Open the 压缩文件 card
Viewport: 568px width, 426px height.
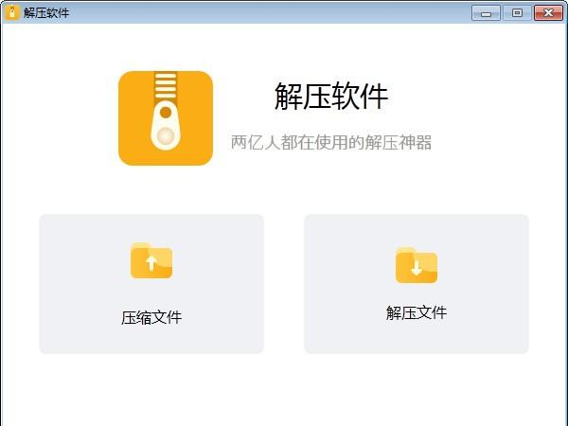(151, 284)
